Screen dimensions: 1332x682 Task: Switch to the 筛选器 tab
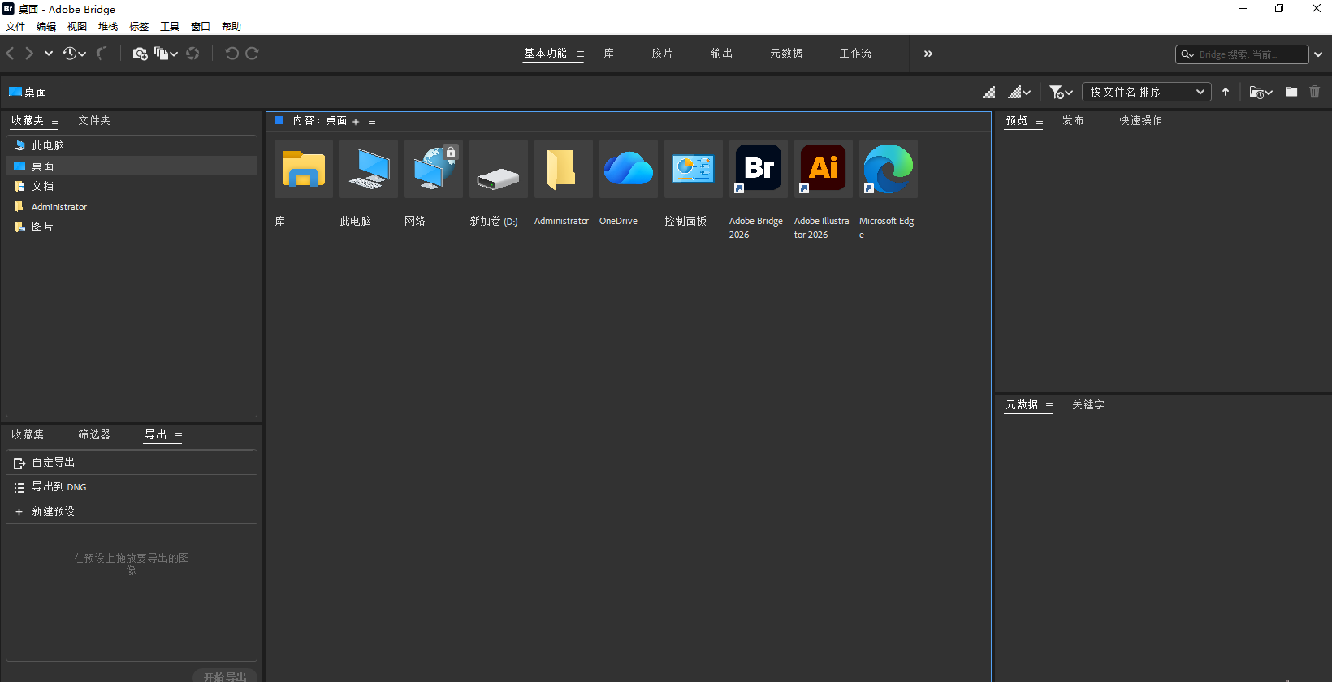pyautogui.click(x=94, y=435)
